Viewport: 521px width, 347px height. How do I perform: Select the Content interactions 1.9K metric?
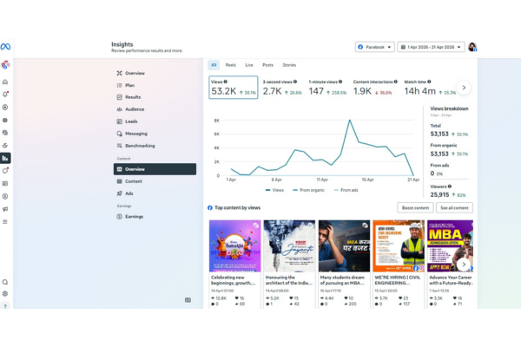click(375, 88)
